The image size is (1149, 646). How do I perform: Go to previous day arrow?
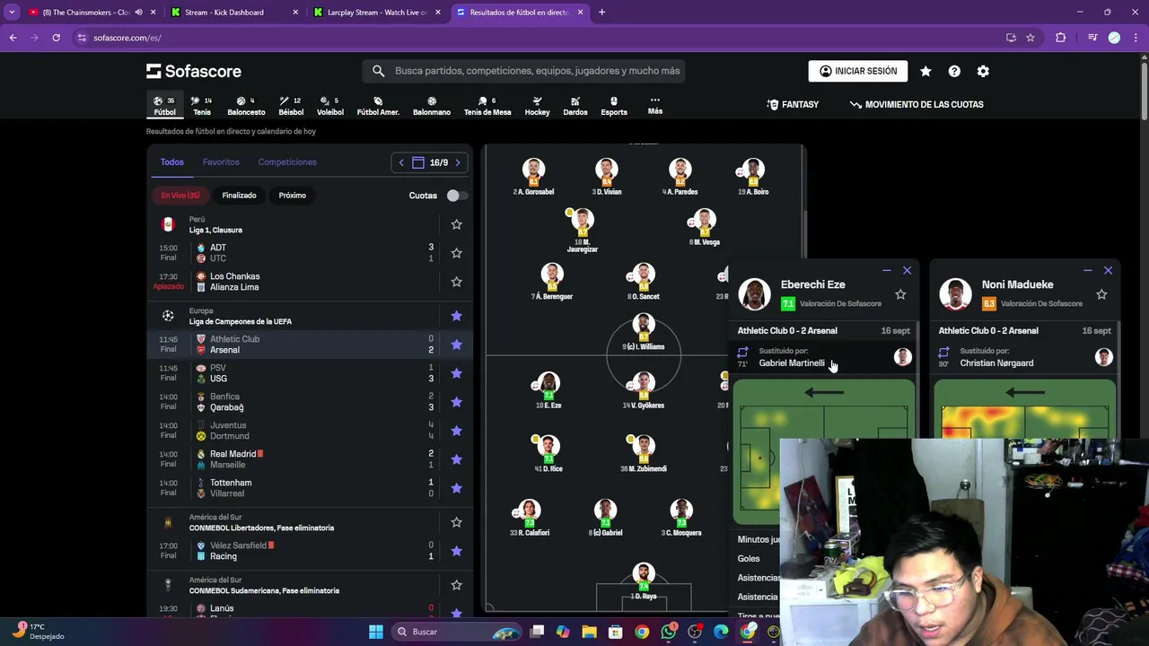[401, 162]
